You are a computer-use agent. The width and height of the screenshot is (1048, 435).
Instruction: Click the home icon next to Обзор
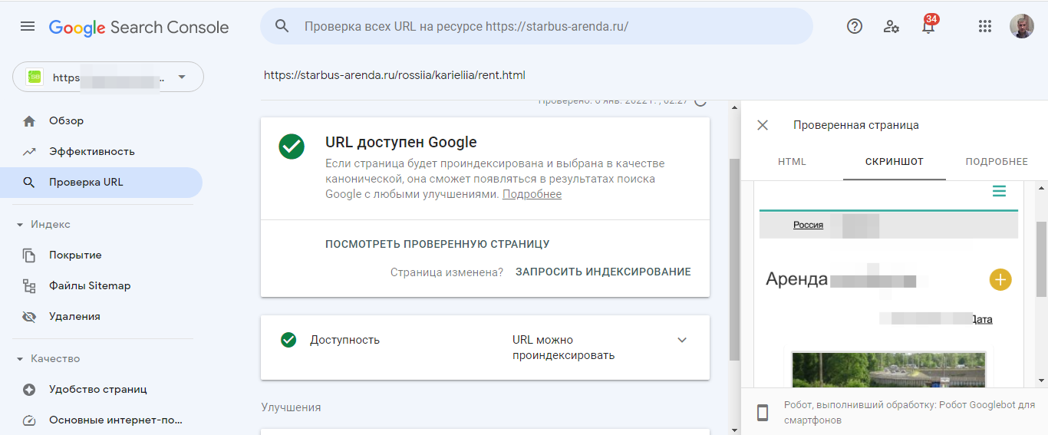click(29, 121)
